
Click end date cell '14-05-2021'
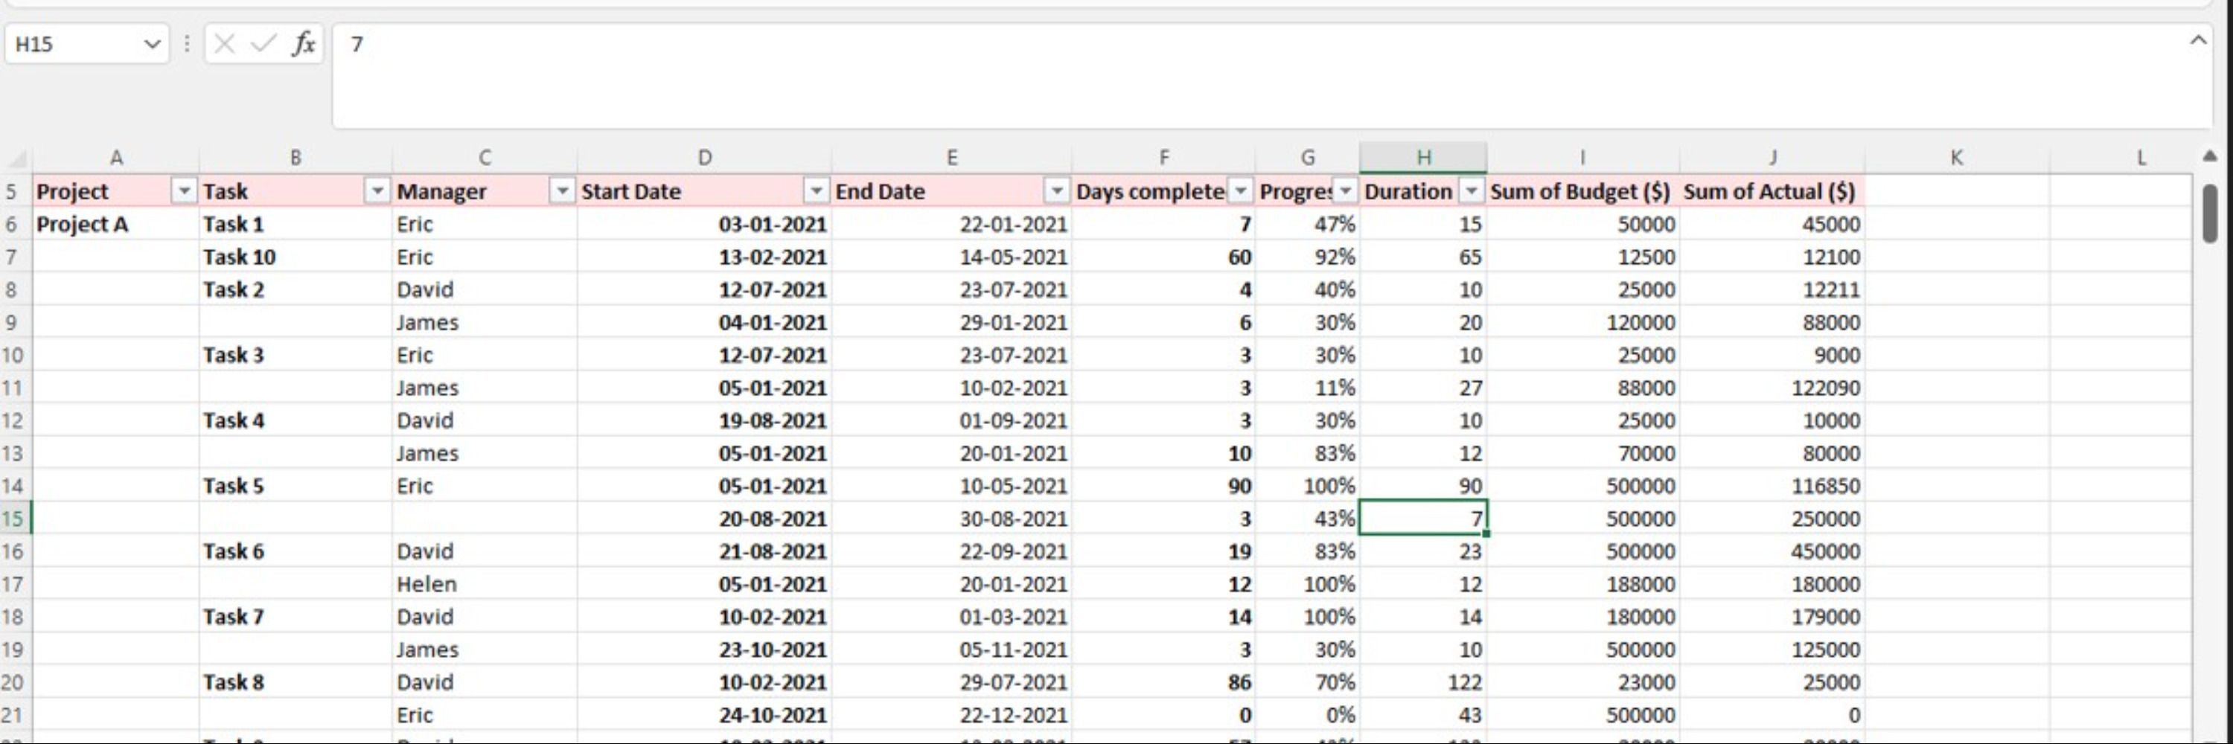click(952, 257)
